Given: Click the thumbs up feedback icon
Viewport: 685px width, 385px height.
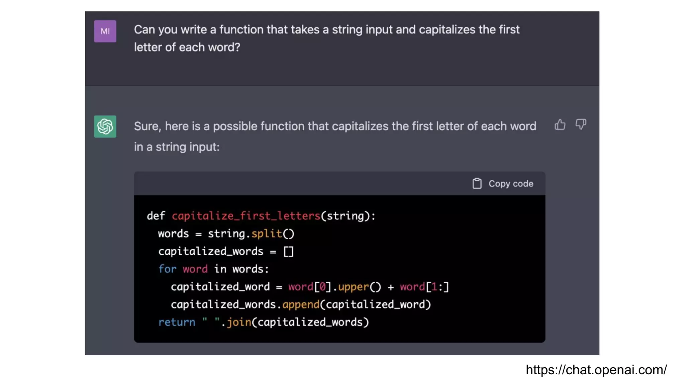Looking at the screenshot, I should click(560, 125).
